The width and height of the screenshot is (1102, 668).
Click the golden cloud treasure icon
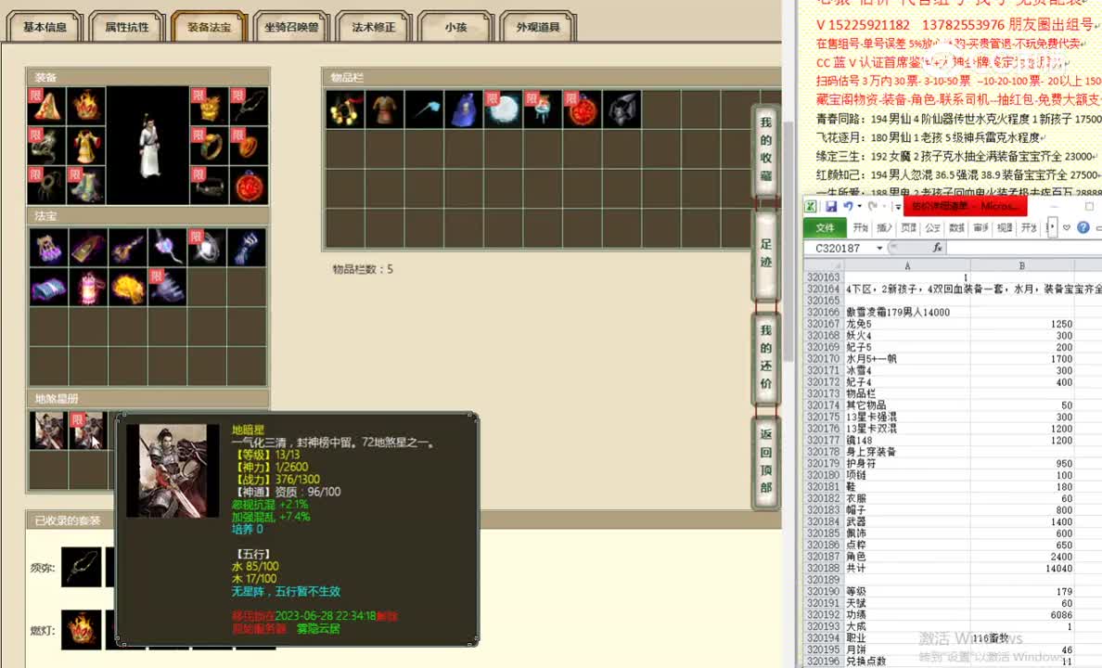[128, 287]
